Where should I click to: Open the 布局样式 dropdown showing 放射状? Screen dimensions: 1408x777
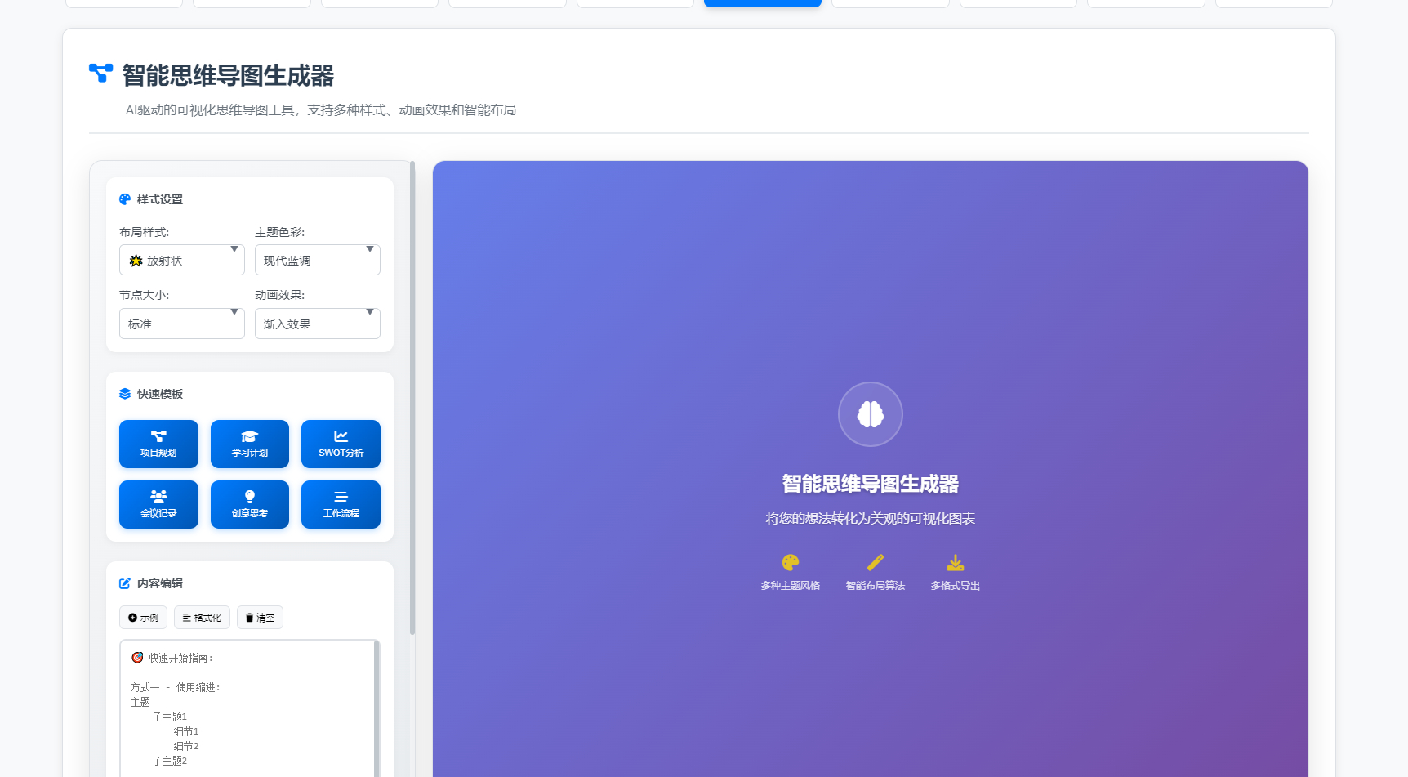[x=181, y=260]
